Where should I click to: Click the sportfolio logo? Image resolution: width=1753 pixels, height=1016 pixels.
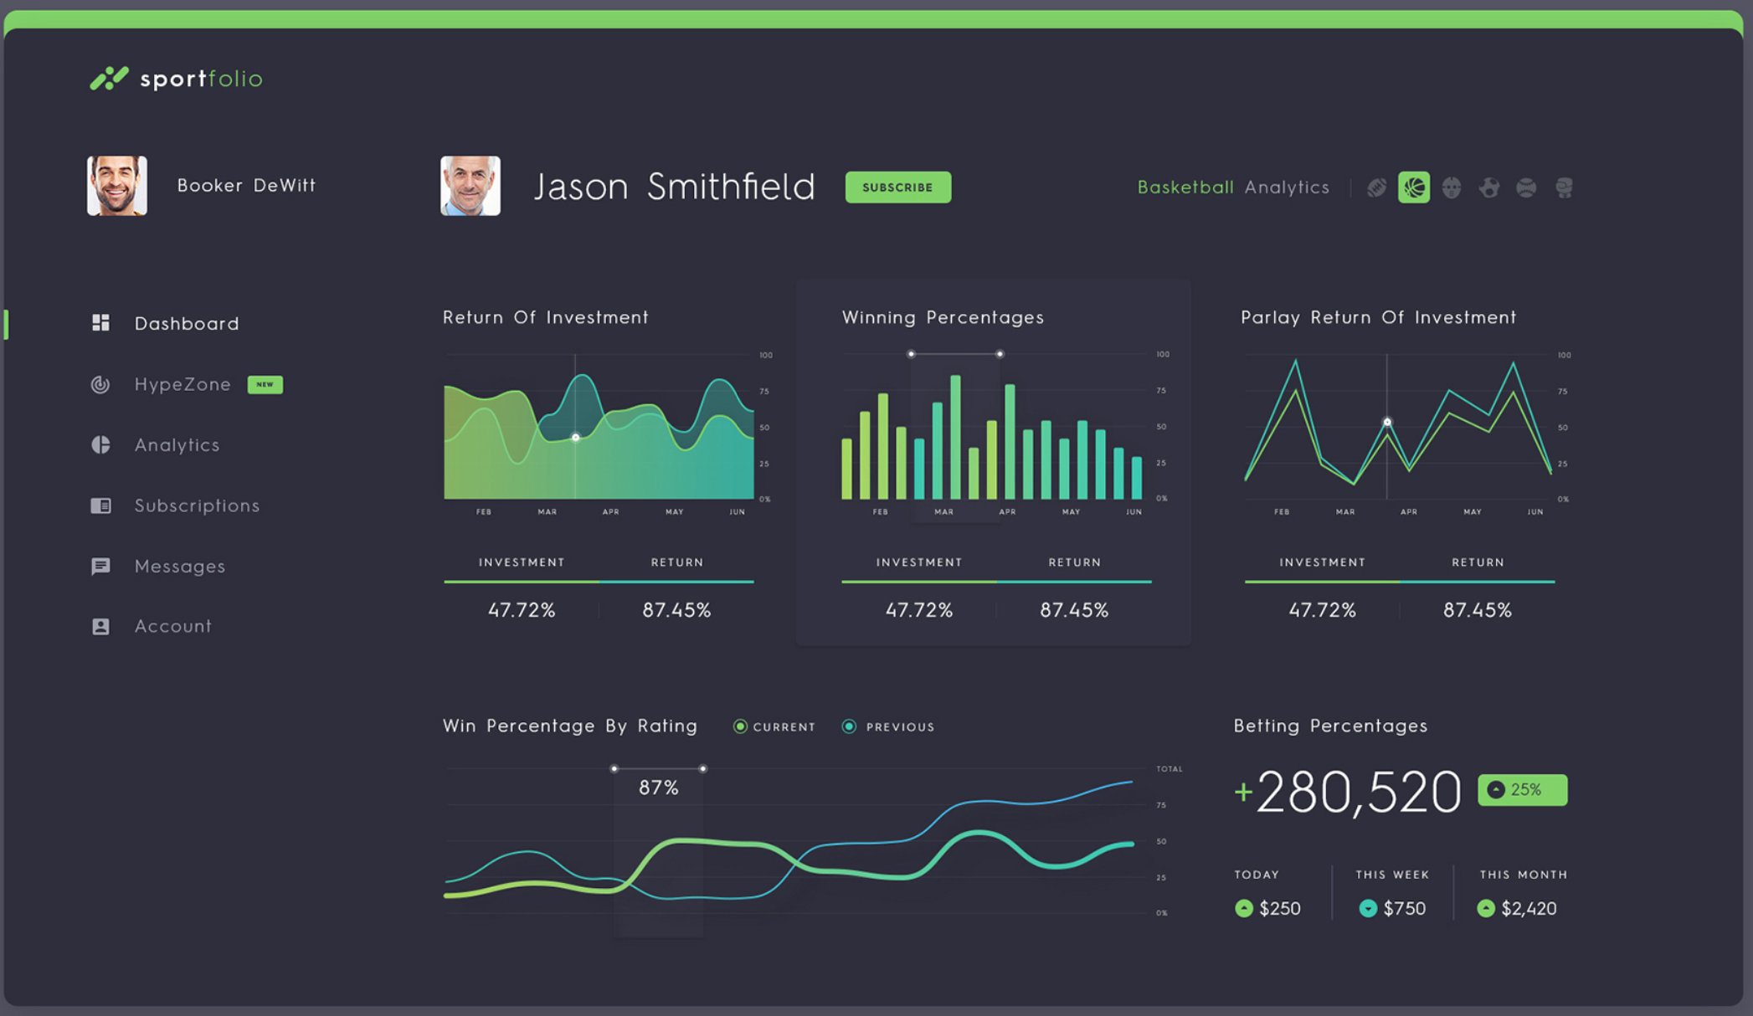(177, 79)
